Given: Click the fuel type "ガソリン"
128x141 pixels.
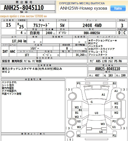Looking at the screenshot, I should (x=62, y=33).
